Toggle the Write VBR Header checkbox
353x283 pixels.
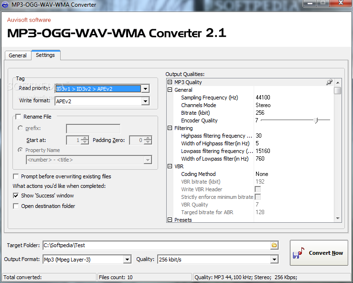point(258,189)
